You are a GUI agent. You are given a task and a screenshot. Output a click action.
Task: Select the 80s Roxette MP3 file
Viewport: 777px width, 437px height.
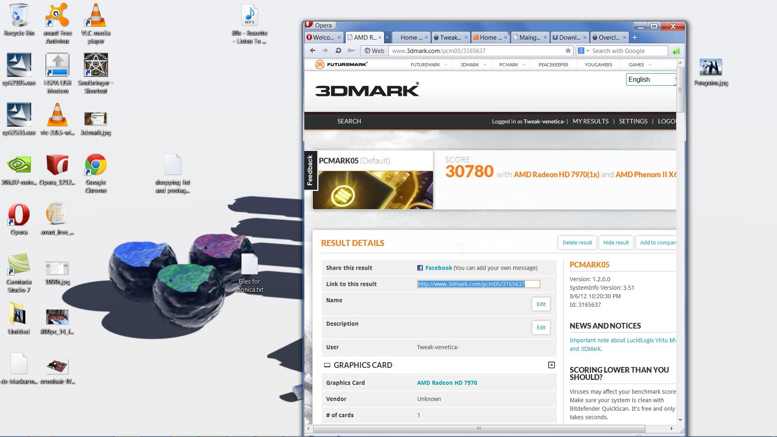[249, 23]
